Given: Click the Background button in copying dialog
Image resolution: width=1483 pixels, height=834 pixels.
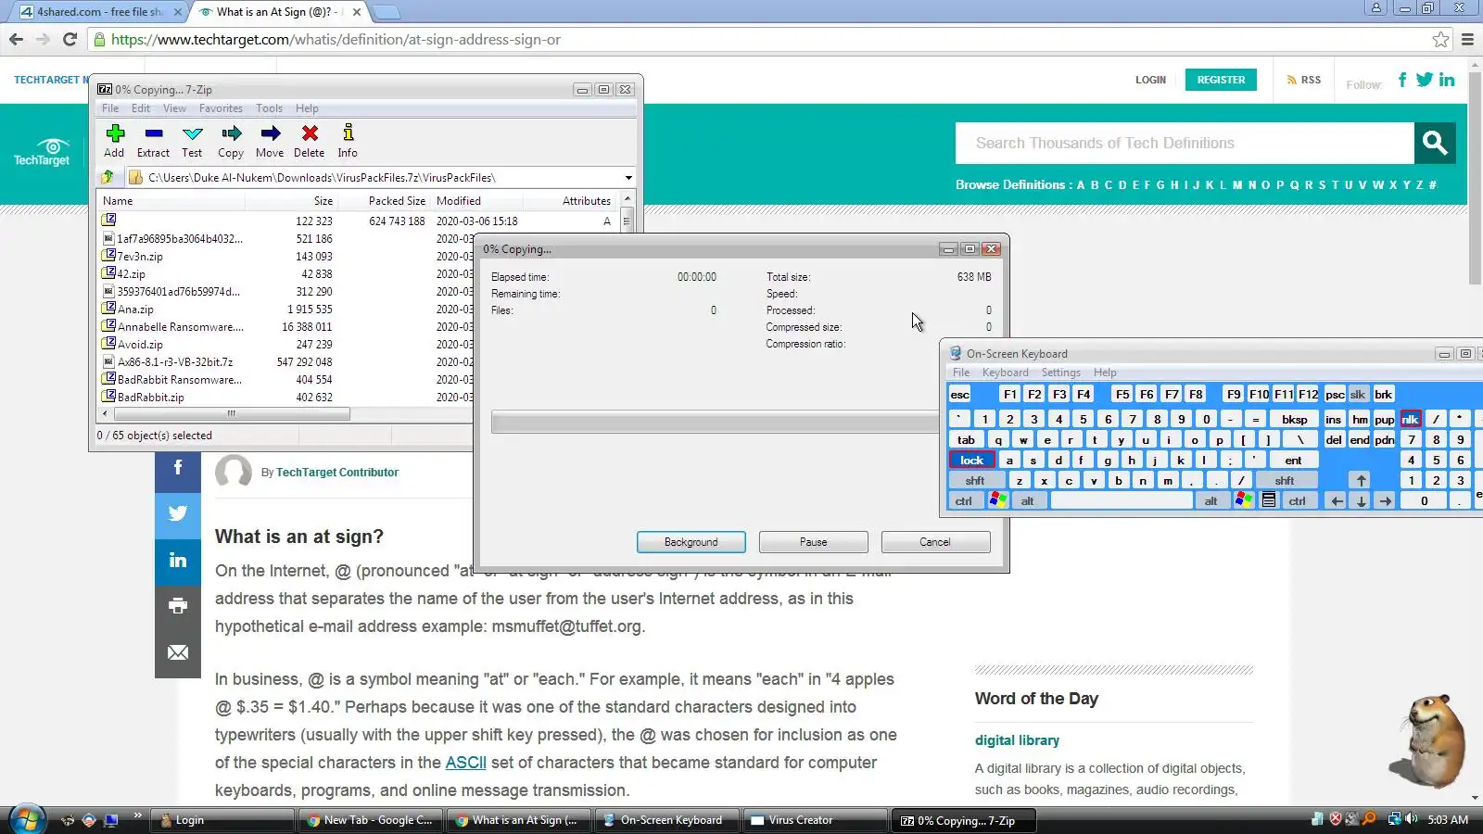Looking at the screenshot, I should [691, 542].
